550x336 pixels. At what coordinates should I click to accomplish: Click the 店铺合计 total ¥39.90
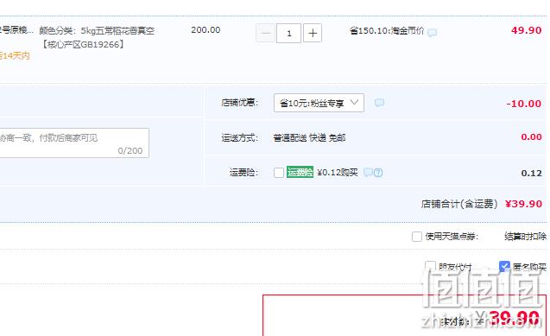pyautogui.click(x=523, y=204)
